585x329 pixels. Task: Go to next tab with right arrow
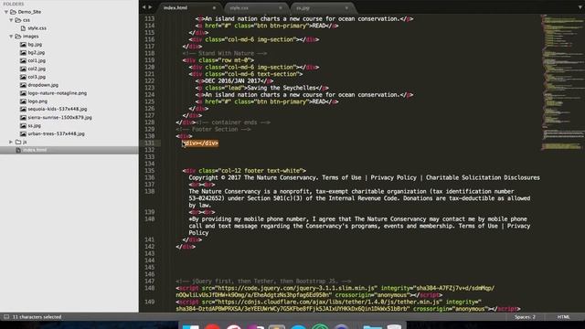pos(150,7)
